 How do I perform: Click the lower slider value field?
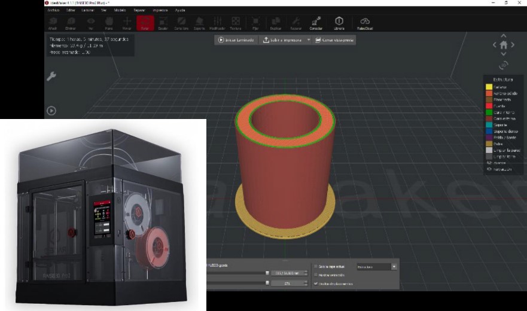click(x=287, y=283)
